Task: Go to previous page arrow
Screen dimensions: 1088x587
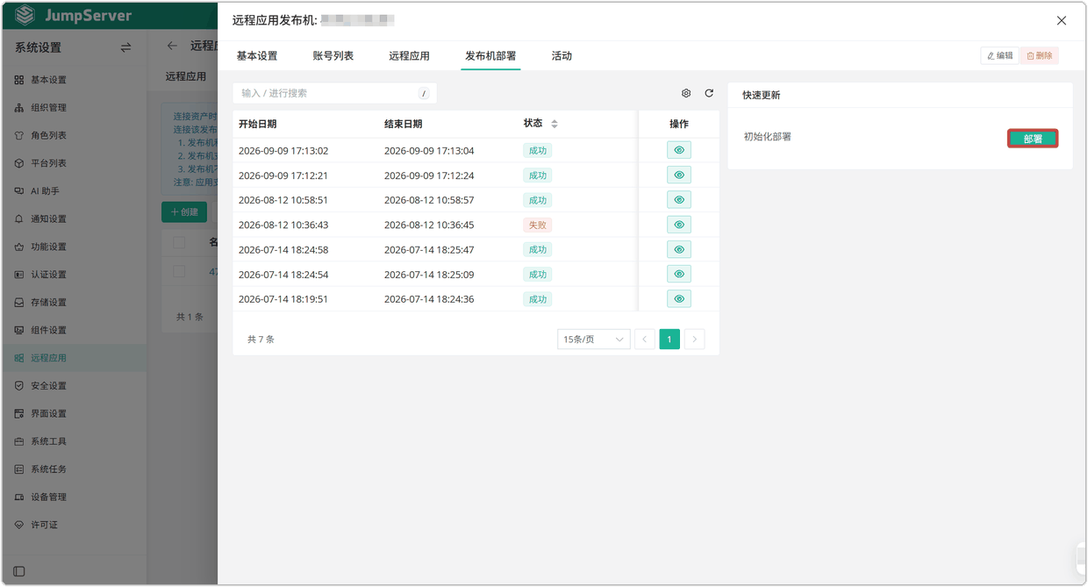Action: [645, 339]
